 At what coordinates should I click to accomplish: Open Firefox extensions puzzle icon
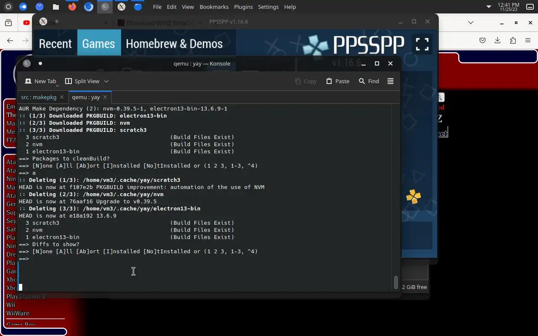(513, 40)
